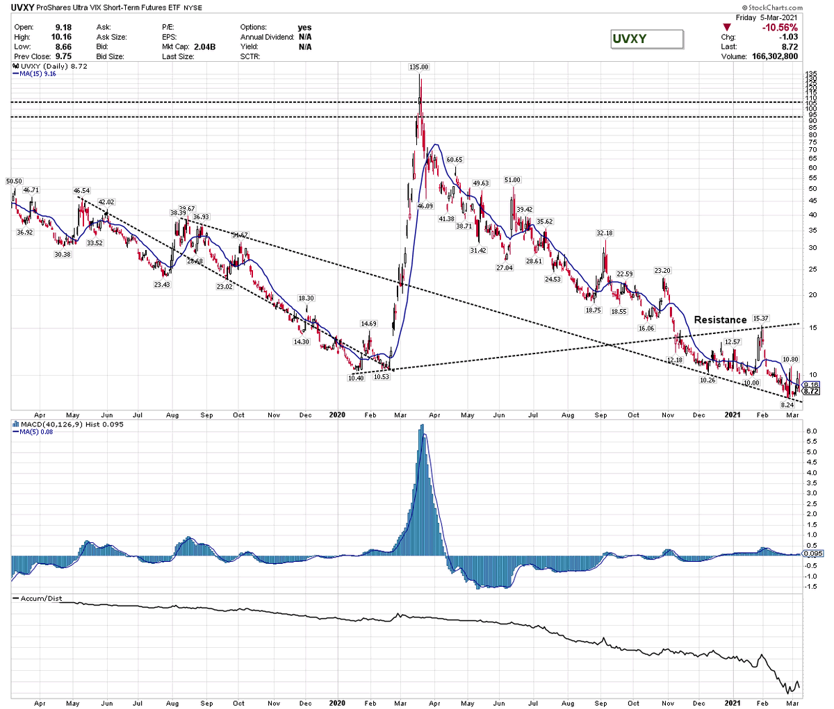834x709 pixels.
Task: Click the 14.69 January price label
Action: point(368,324)
